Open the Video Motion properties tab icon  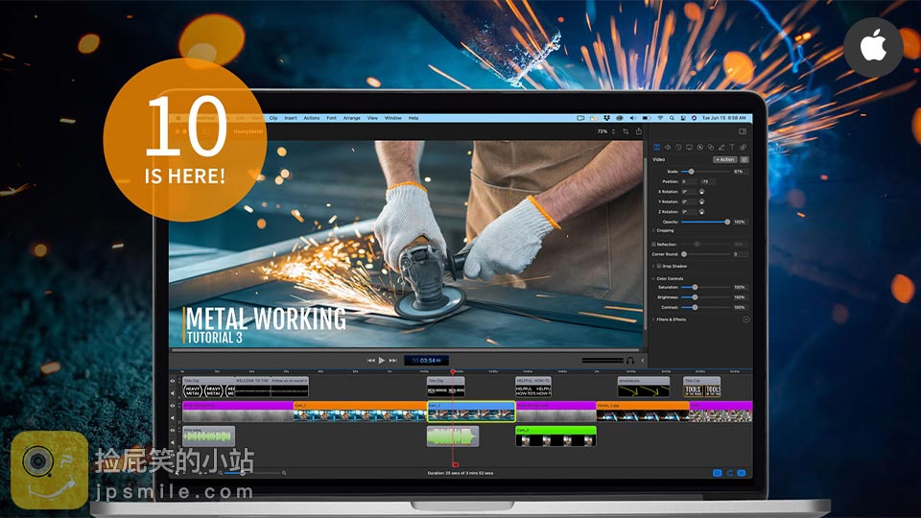coord(678,148)
